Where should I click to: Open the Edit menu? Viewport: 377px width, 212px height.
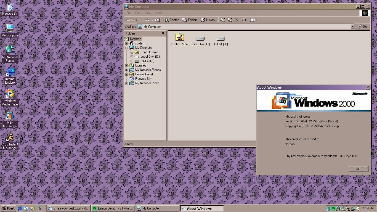pyautogui.click(x=138, y=13)
